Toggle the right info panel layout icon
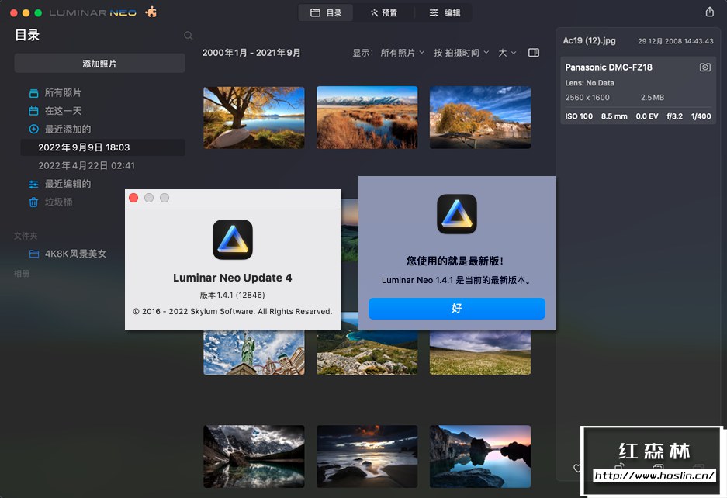 pos(534,53)
